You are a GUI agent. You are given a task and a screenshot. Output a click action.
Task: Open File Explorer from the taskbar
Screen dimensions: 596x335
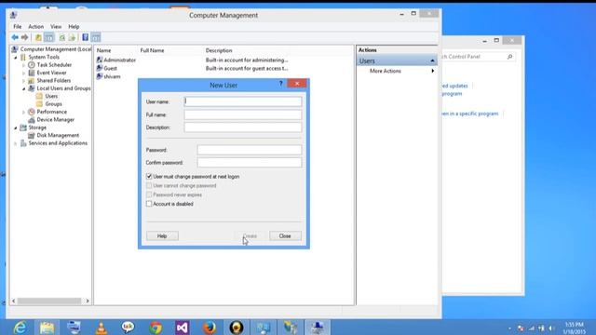(x=47, y=327)
